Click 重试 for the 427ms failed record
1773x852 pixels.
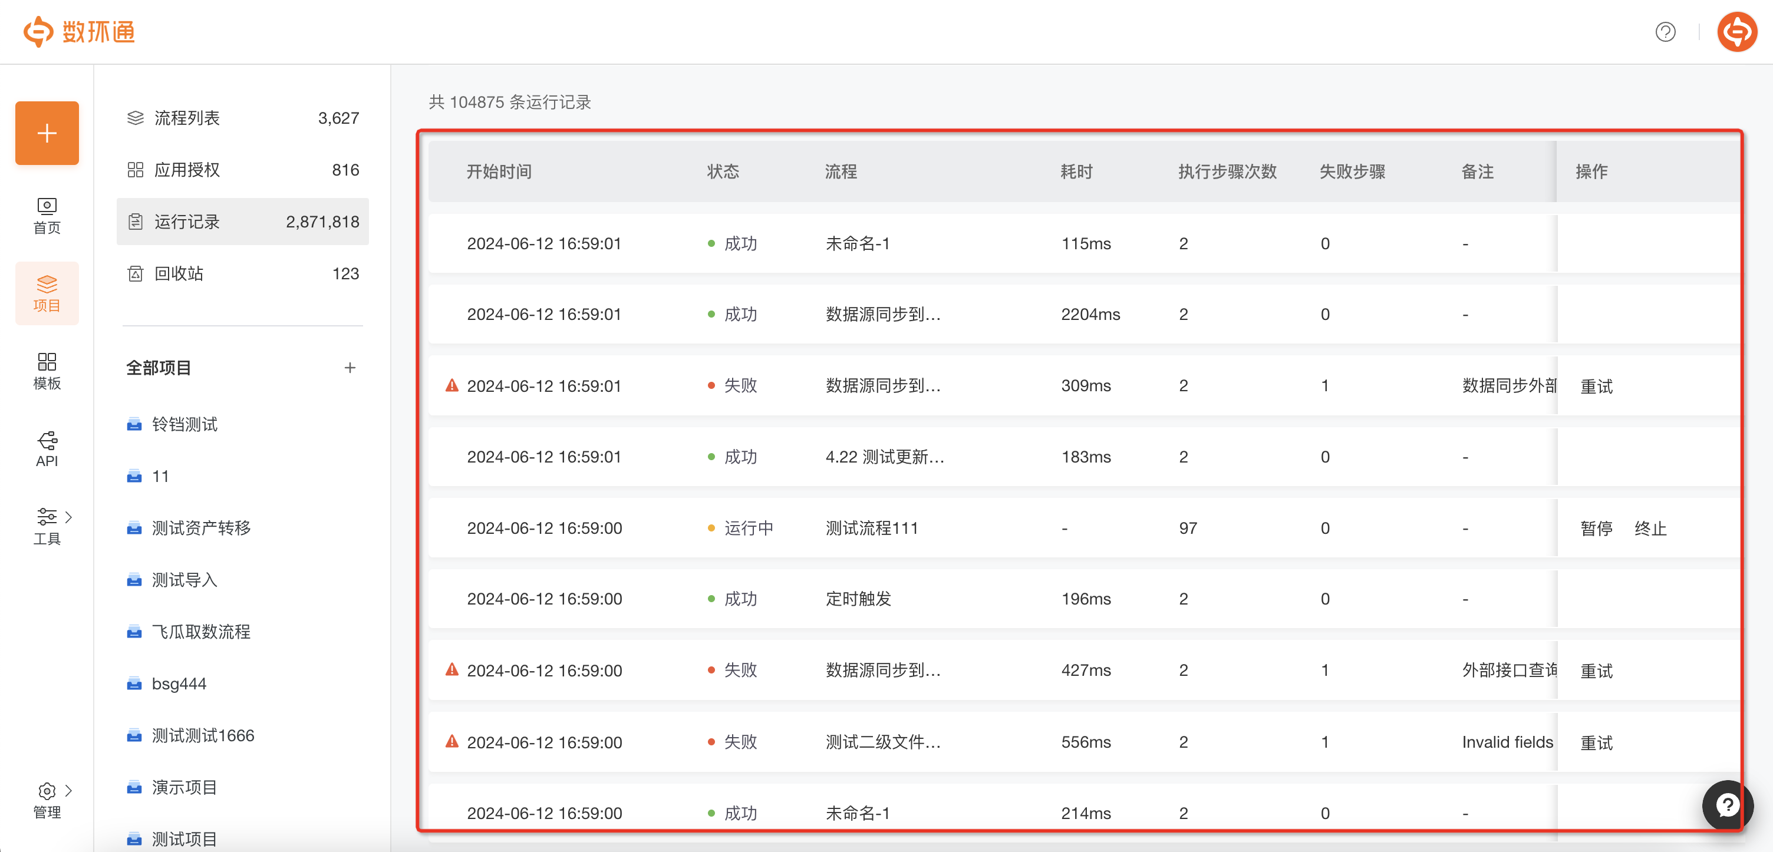click(x=1596, y=671)
